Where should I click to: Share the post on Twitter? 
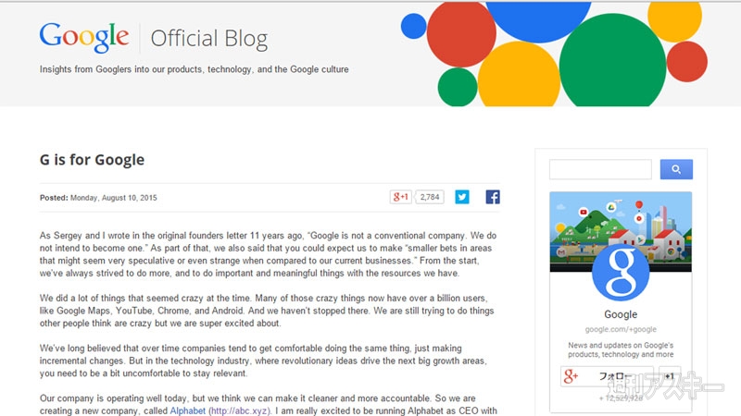461,197
